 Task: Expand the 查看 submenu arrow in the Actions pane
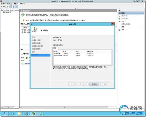point(143,27)
